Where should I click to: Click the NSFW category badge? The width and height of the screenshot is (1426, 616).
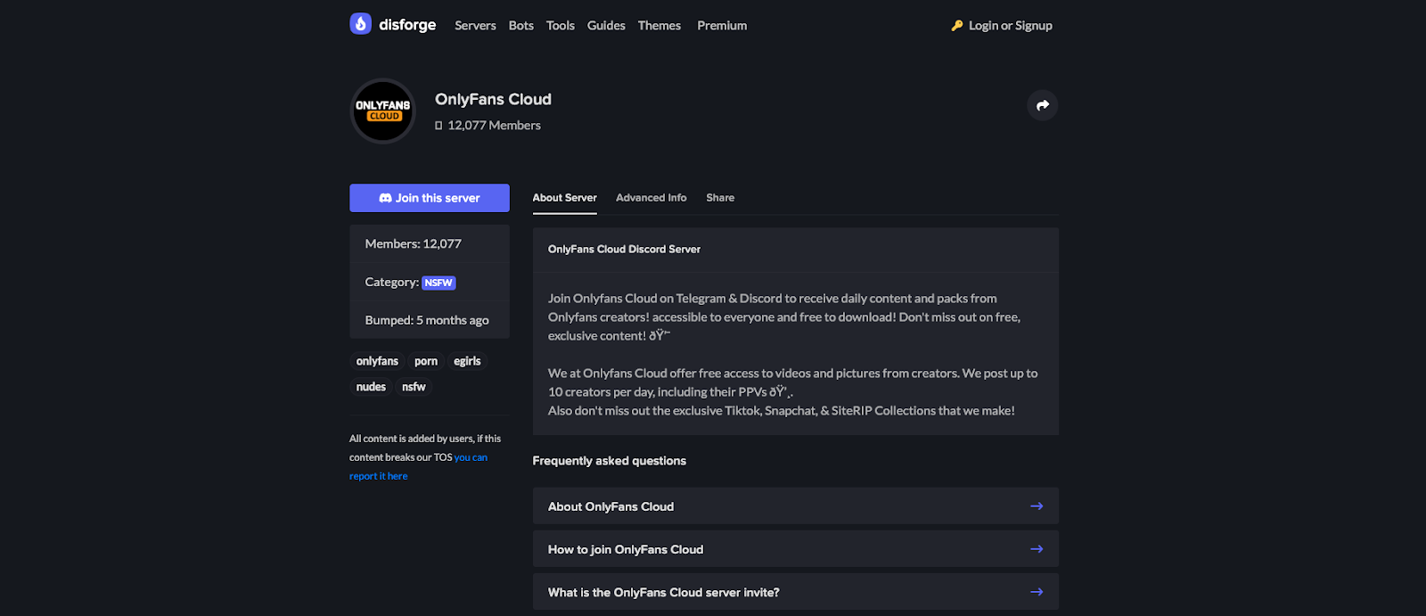438,283
